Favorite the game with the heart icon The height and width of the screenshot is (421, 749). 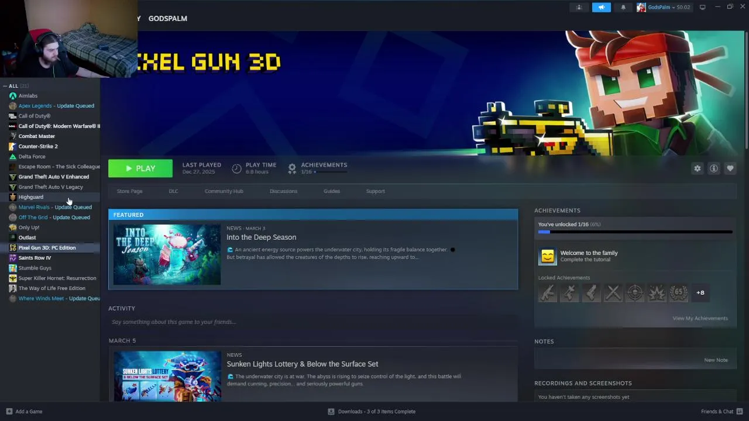point(730,168)
